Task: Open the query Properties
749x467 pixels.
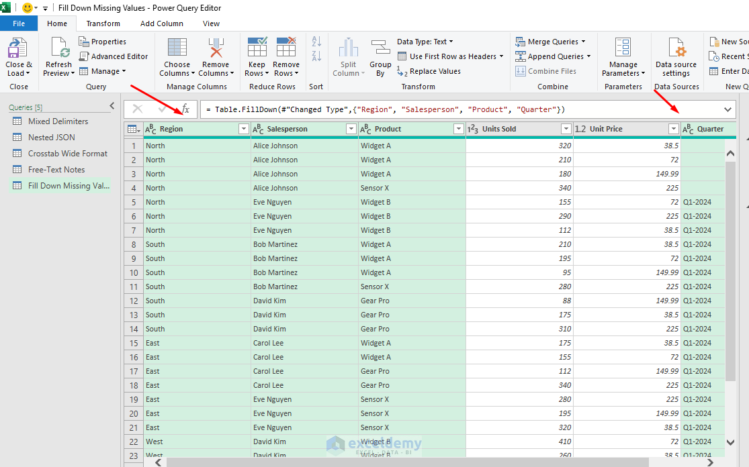Action: tap(102, 42)
